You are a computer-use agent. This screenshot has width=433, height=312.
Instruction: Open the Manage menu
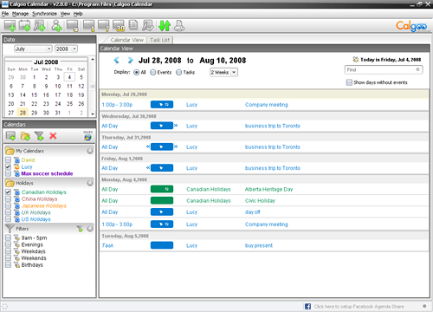(x=20, y=14)
